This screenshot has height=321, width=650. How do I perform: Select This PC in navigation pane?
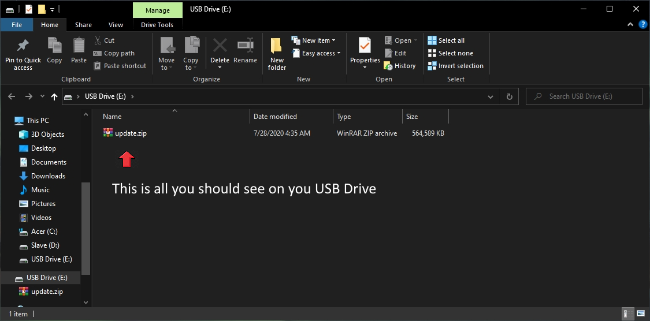(x=32, y=121)
